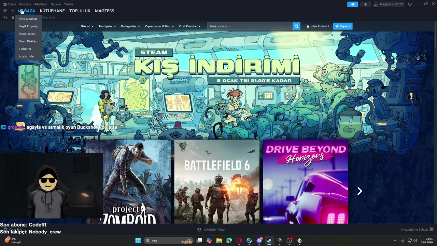This screenshot has height=246, width=437.
Task: Click the Windows taskbar Ara search box
Action: (x=169, y=241)
